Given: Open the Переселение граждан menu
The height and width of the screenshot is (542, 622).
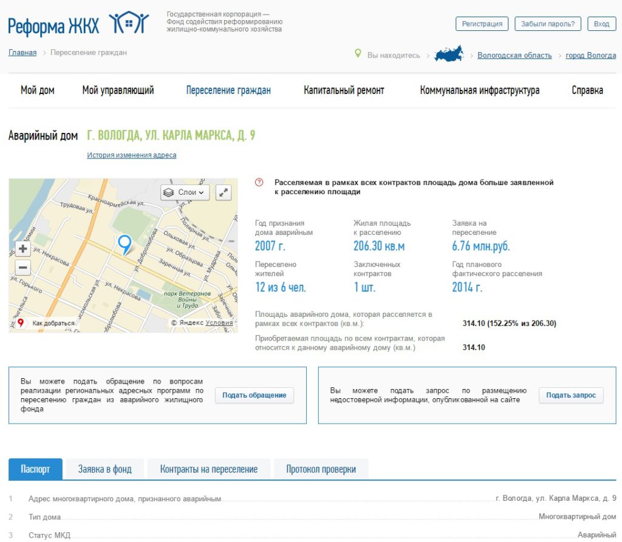Looking at the screenshot, I should pos(228,90).
